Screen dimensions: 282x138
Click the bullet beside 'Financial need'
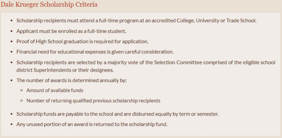click(x=12, y=52)
